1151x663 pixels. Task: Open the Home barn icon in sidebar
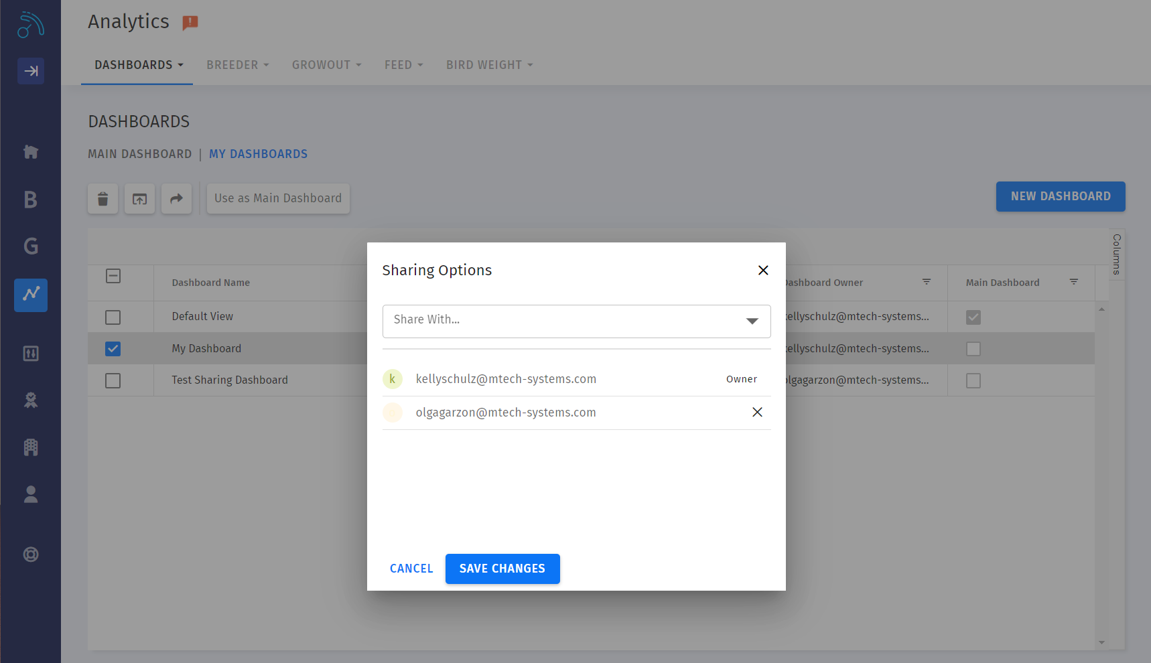(31, 152)
